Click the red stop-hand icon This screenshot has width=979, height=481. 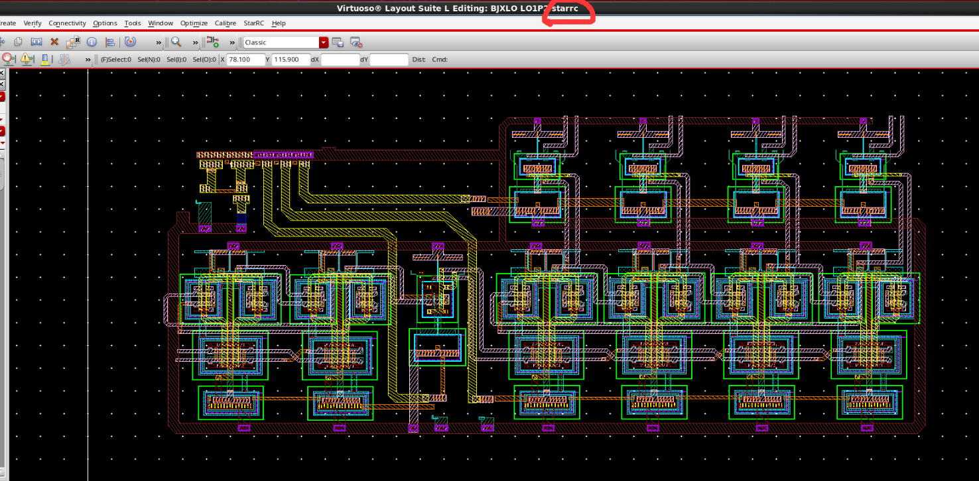[x=8, y=59]
